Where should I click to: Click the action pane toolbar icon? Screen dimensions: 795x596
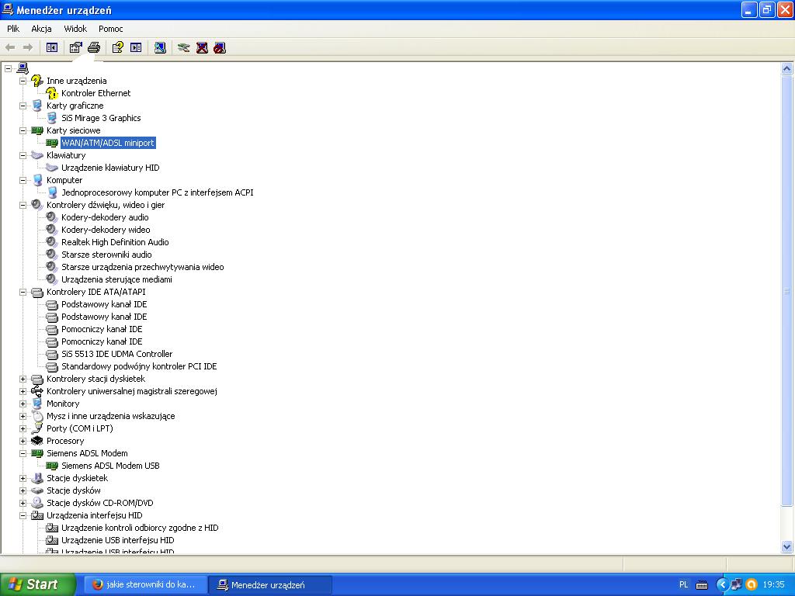(x=136, y=47)
